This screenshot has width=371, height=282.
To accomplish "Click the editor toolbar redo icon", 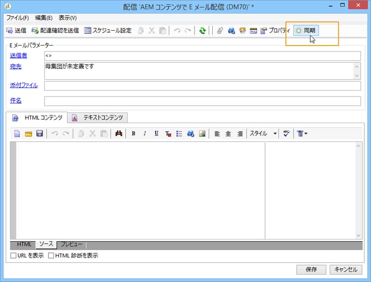I will (66, 134).
